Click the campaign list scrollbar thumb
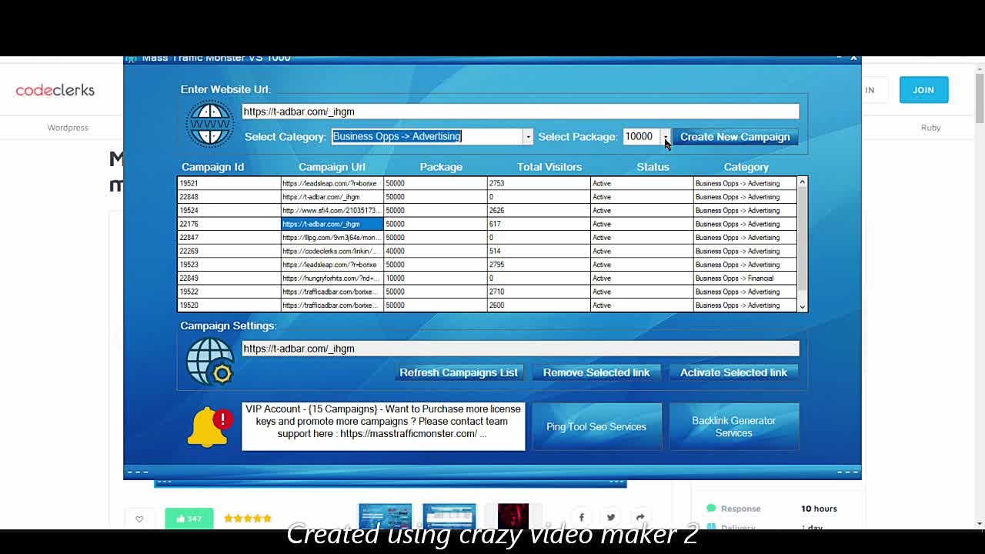985x554 pixels. (802, 239)
